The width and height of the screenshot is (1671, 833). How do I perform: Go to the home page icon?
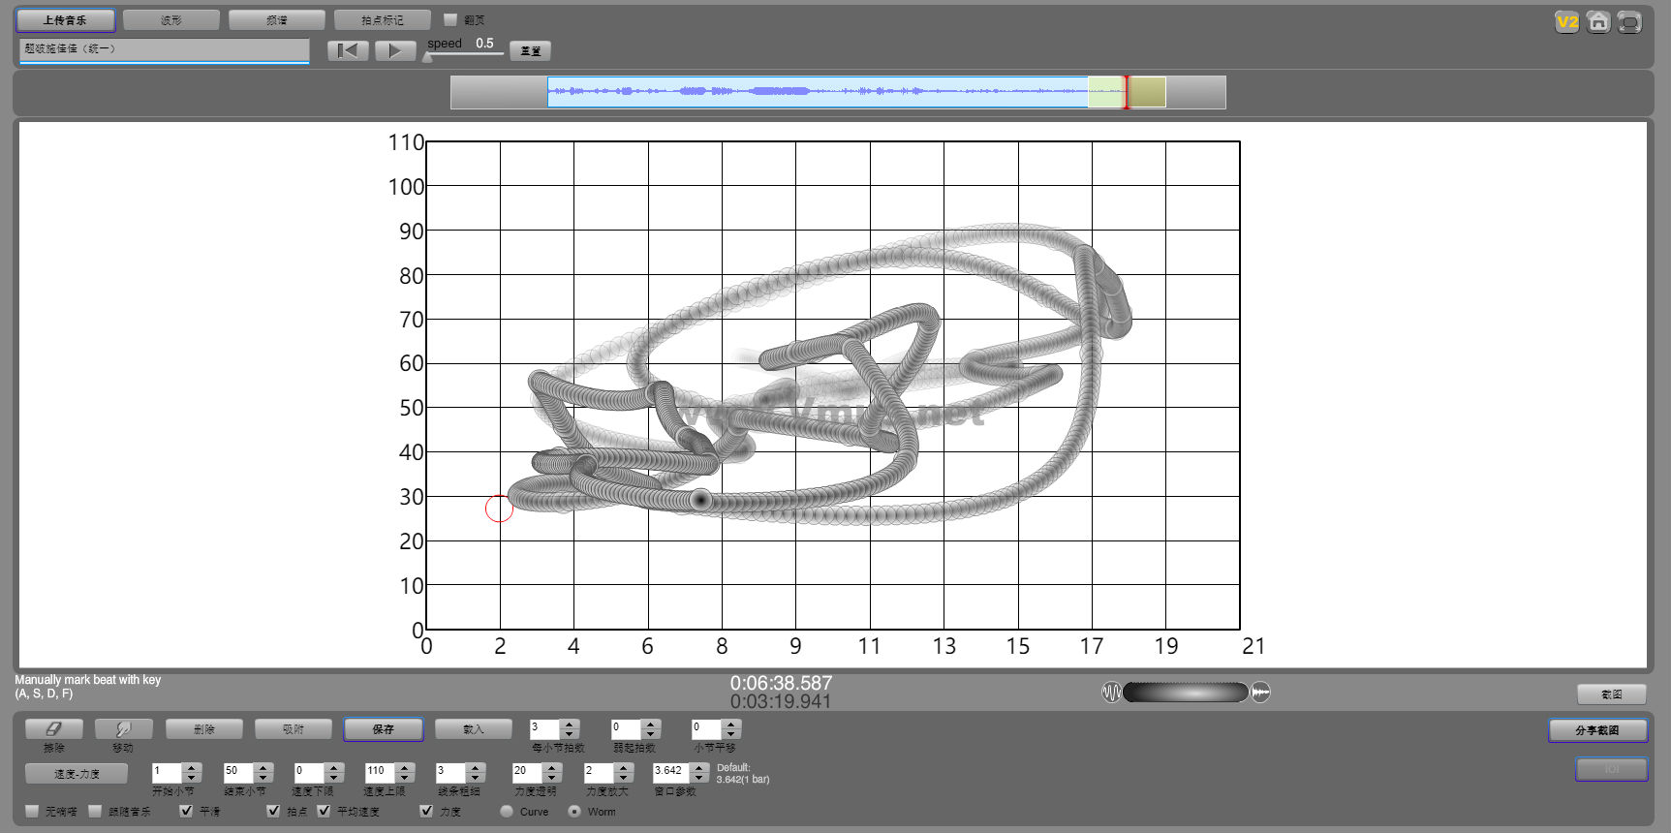(x=1598, y=21)
